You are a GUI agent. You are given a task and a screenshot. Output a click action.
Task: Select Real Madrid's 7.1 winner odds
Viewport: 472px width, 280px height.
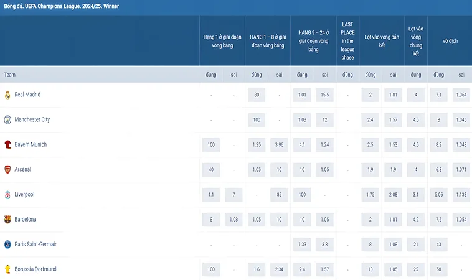(438, 95)
